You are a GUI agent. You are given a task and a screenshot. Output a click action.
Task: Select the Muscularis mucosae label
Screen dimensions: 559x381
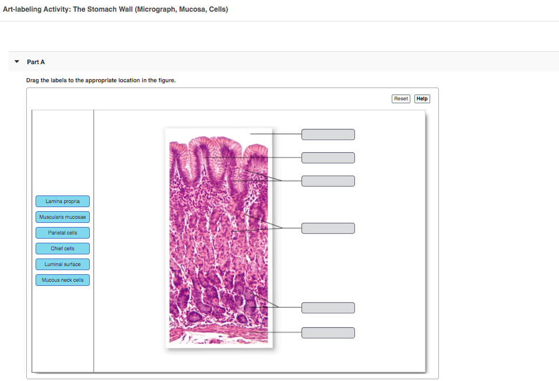coord(62,217)
